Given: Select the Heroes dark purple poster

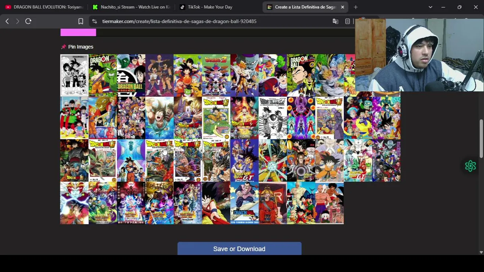Looking at the screenshot, I should [188, 203].
